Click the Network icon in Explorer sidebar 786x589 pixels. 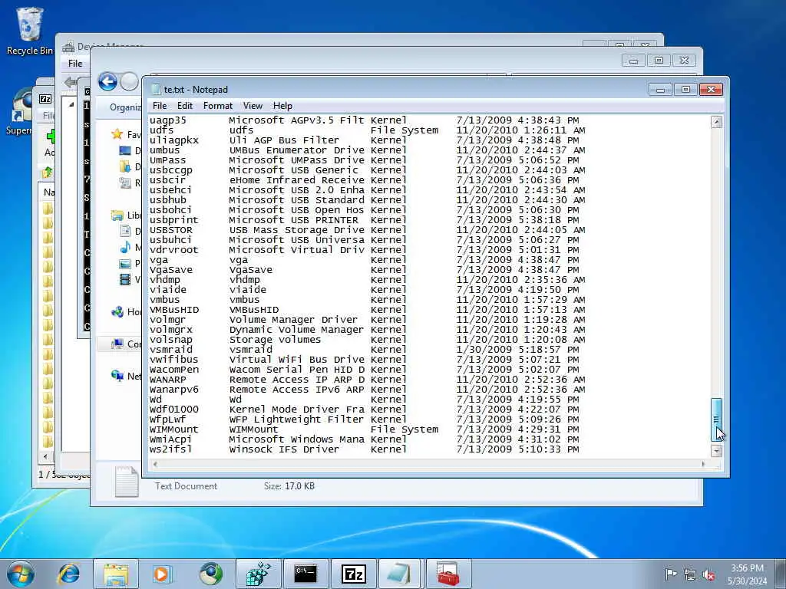(117, 376)
